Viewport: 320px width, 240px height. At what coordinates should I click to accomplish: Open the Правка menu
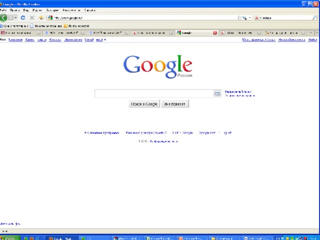coord(14,10)
